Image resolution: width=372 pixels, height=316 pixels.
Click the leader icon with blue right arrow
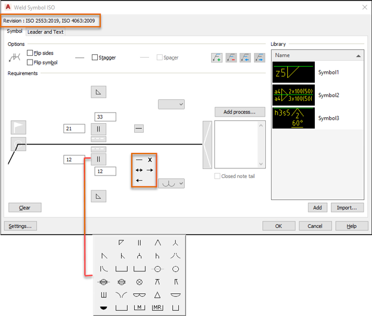[x=259, y=58]
